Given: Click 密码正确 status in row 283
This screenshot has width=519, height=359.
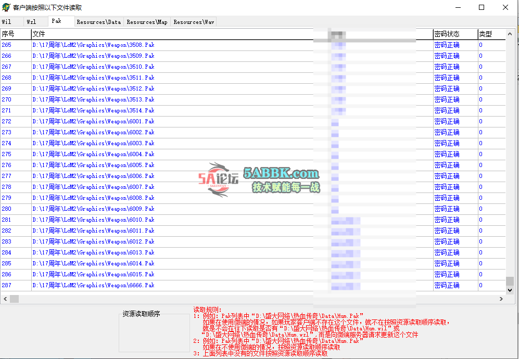Looking at the screenshot, I should click(x=447, y=241).
